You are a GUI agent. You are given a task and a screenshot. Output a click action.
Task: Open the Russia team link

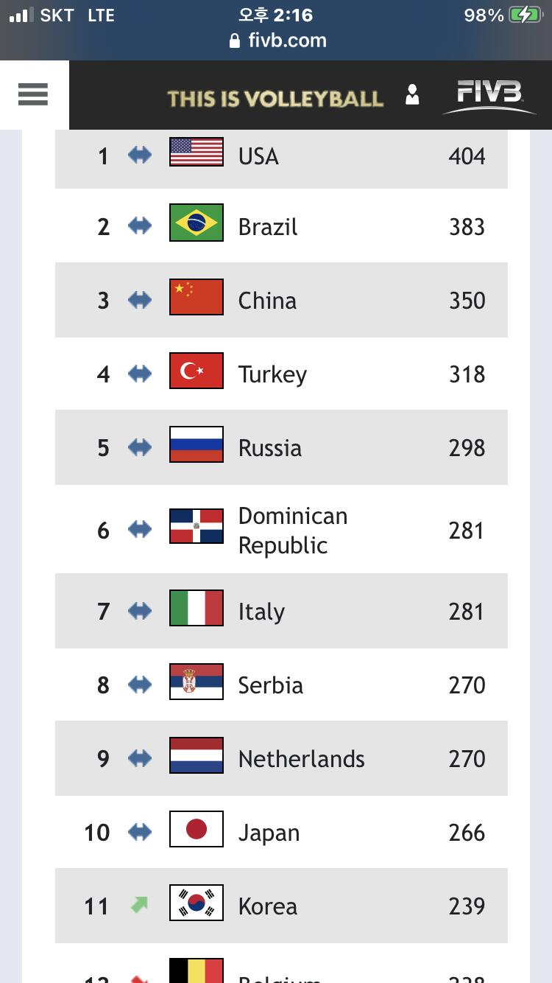(269, 448)
